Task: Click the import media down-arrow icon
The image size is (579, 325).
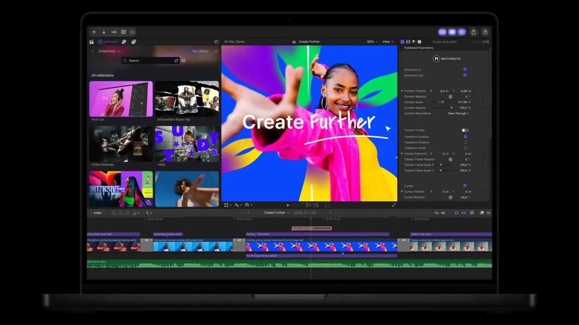Action: coord(104,32)
